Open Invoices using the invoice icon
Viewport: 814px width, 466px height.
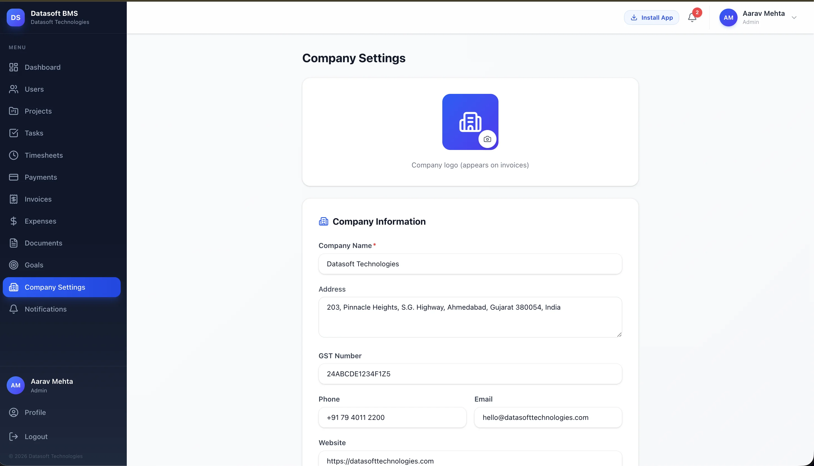[13, 199]
